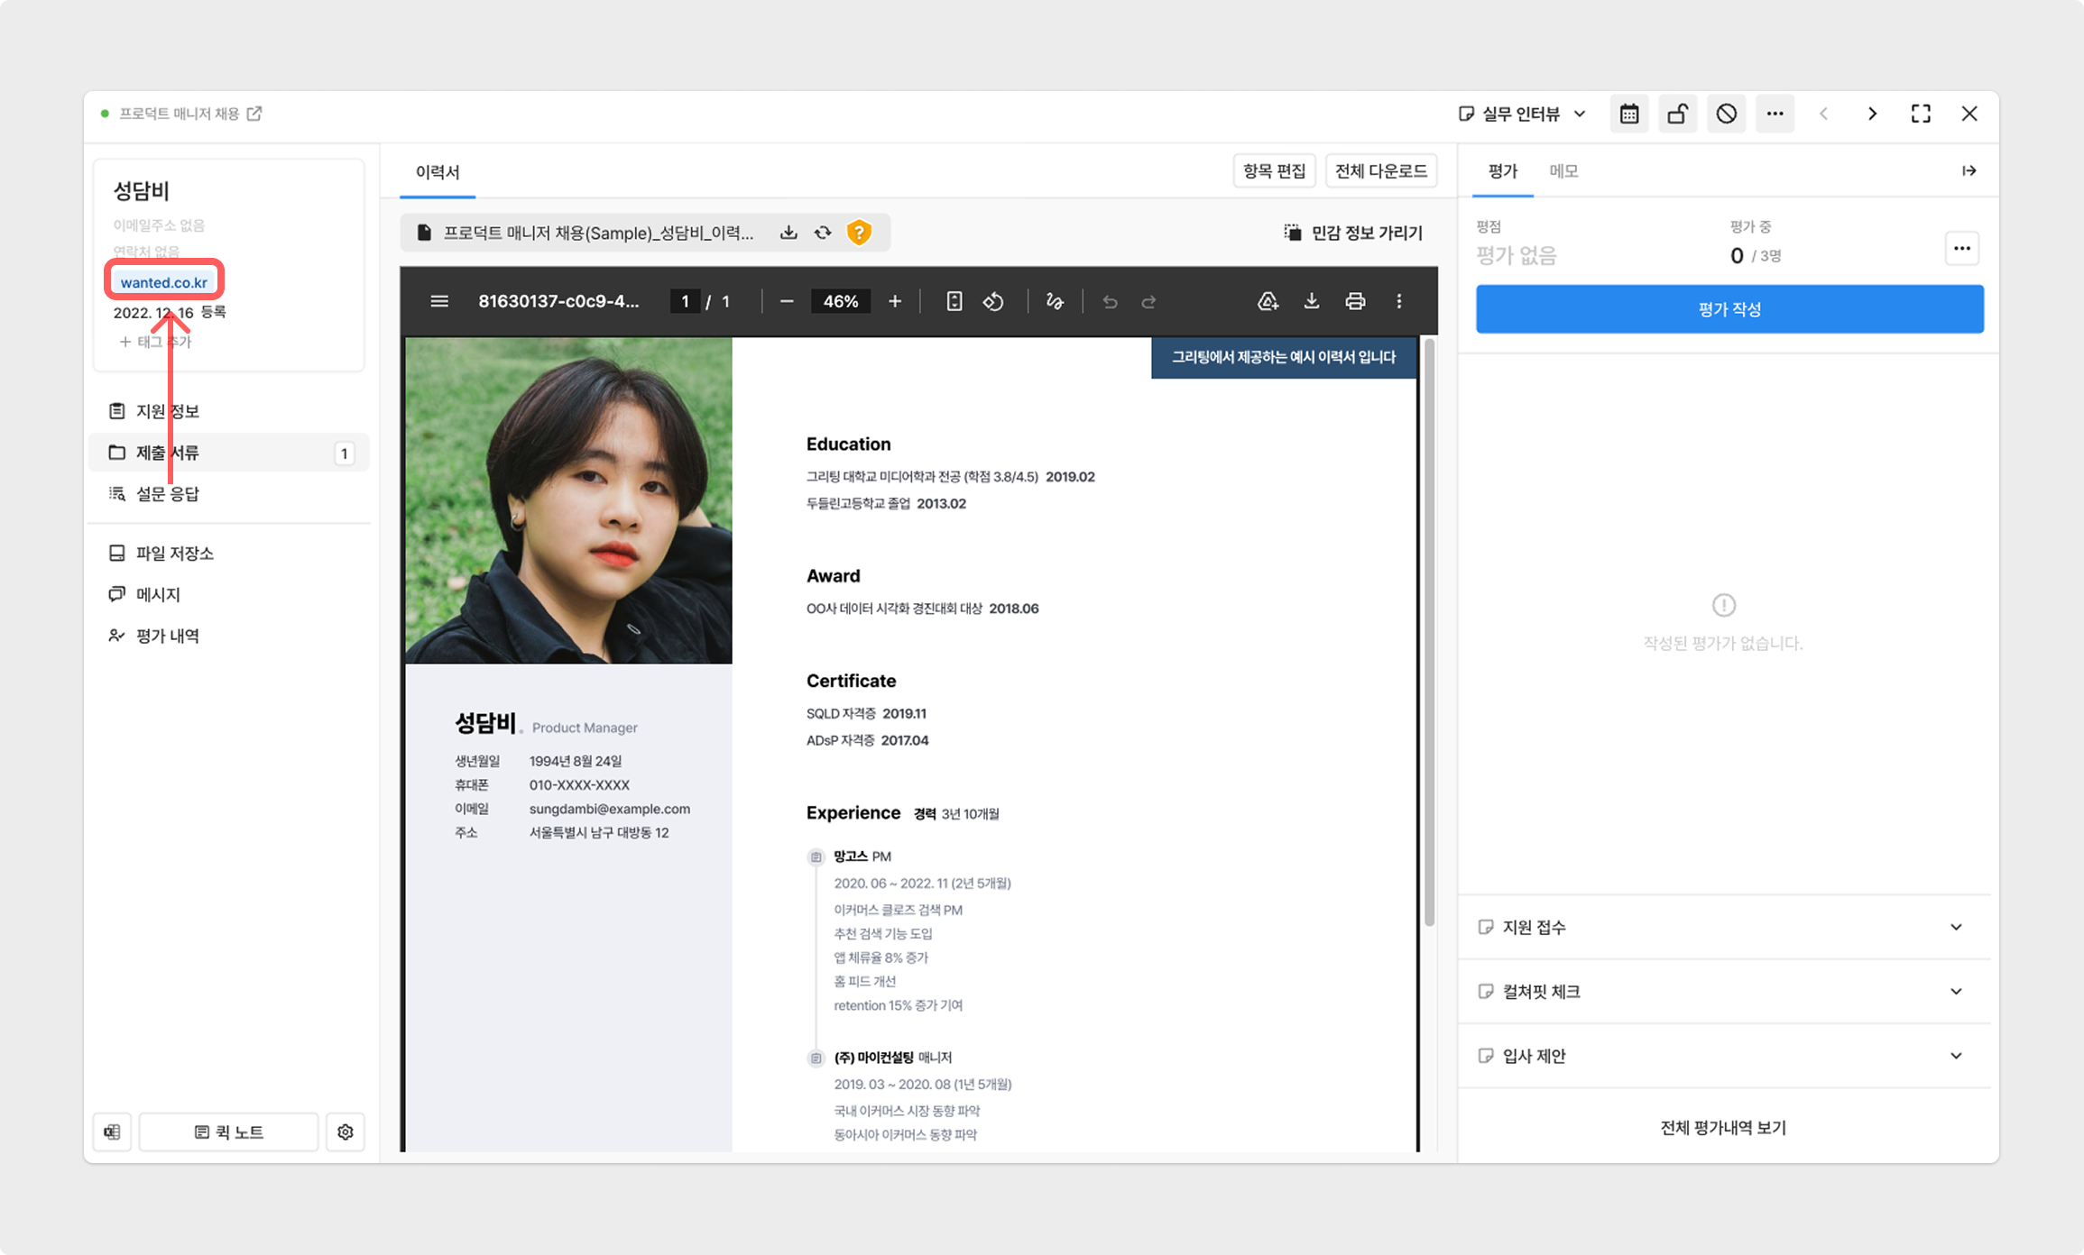Click the applicant photo in the resume
Image resolution: width=2084 pixels, height=1255 pixels.
click(568, 500)
